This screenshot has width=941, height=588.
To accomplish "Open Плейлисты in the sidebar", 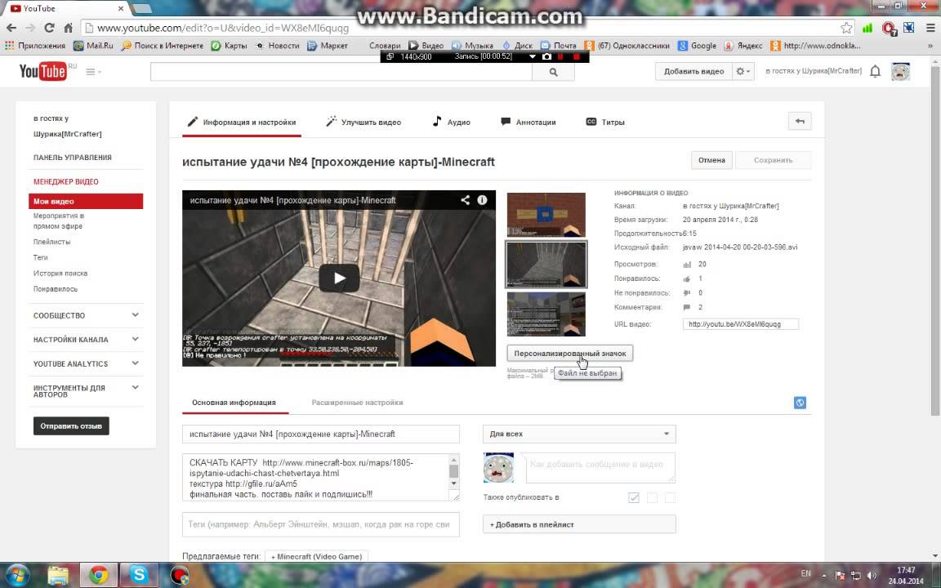I will [51, 242].
